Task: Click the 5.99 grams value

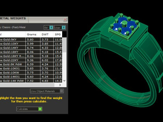Action: 30,44
